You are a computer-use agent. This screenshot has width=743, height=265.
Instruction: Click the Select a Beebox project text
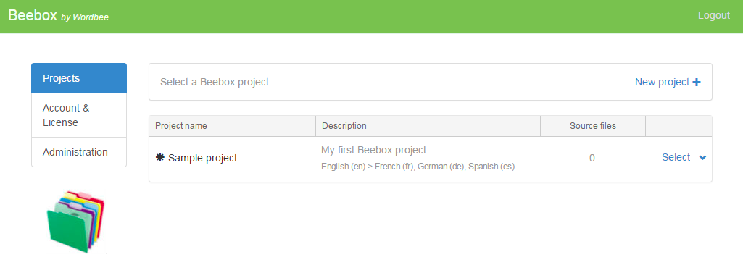215,82
